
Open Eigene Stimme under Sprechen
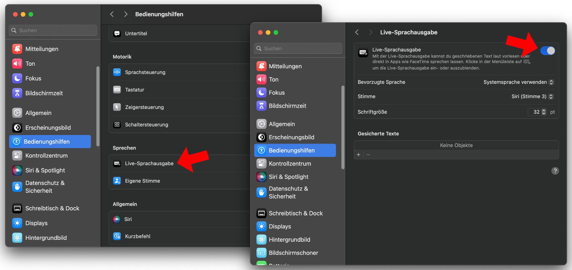pos(142,181)
